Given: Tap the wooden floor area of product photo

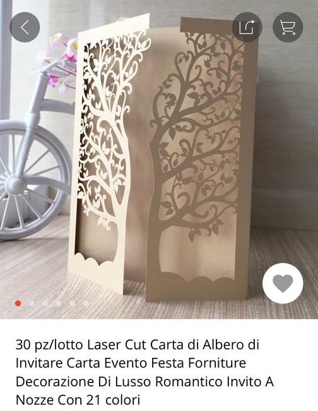Looking at the screenshot, I should [x=283, y=249].
